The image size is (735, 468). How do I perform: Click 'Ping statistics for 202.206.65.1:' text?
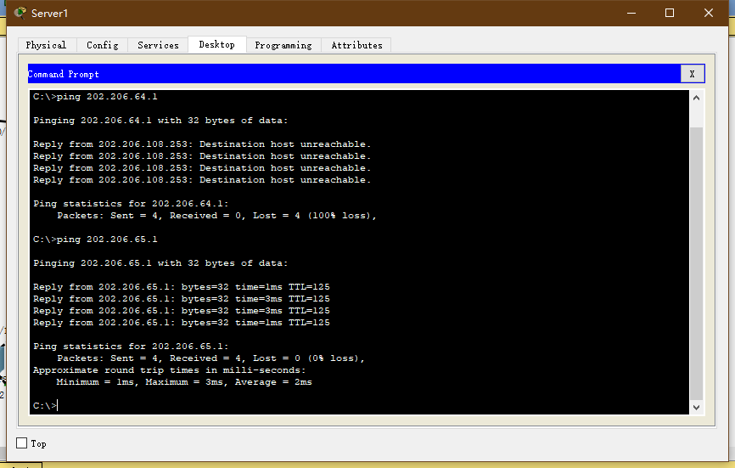point(131,346)
